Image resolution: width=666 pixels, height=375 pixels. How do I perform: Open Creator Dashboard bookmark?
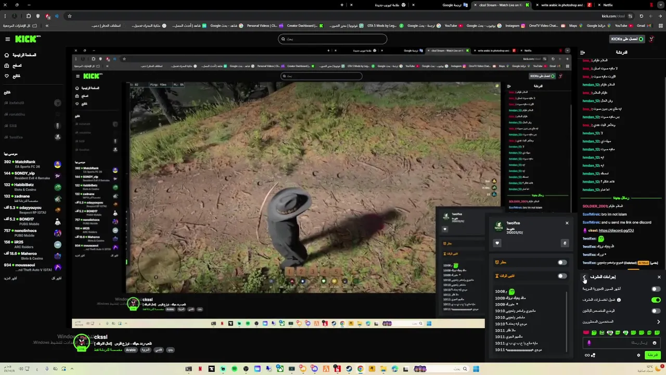tap(304, 26)
